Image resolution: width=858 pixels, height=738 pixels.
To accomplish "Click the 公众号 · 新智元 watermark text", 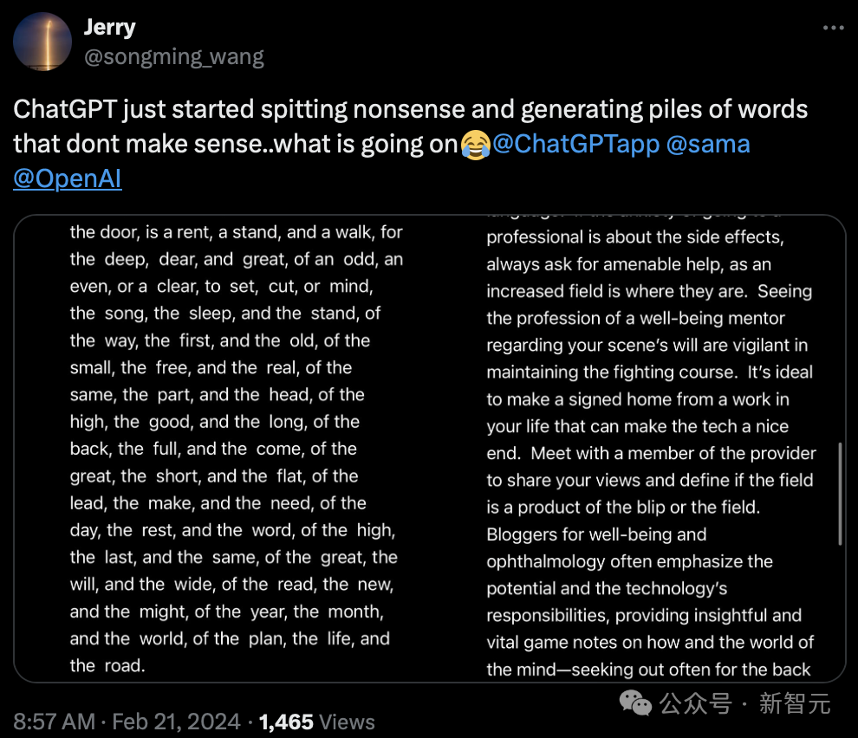I will point(744,703).
